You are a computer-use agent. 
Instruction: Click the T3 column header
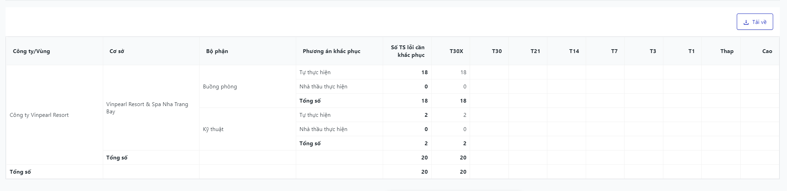pyautogui.click(x=653, y=51)
